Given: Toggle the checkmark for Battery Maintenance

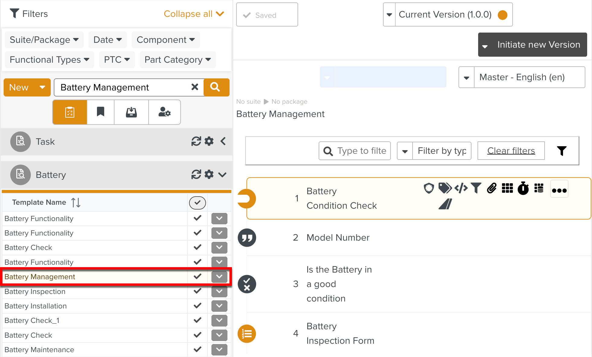Looking at the screenshot, I should tap(198, 349).
